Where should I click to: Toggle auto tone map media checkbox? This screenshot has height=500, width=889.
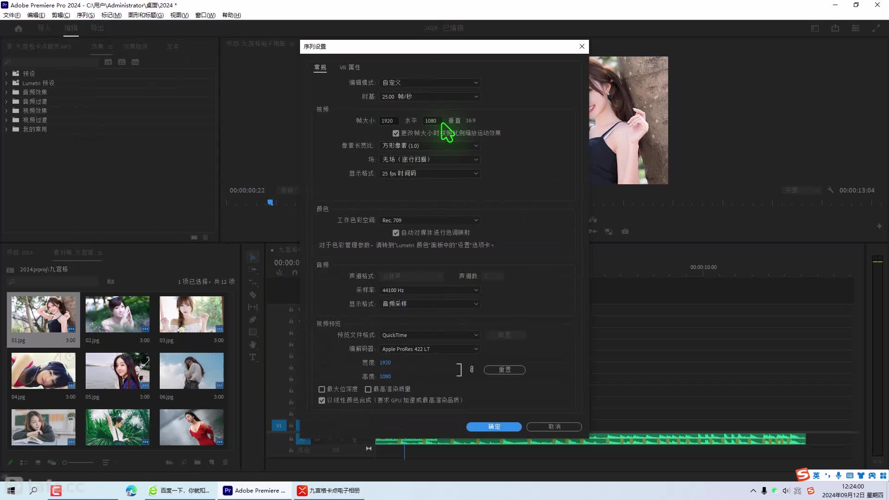point(396,233)
